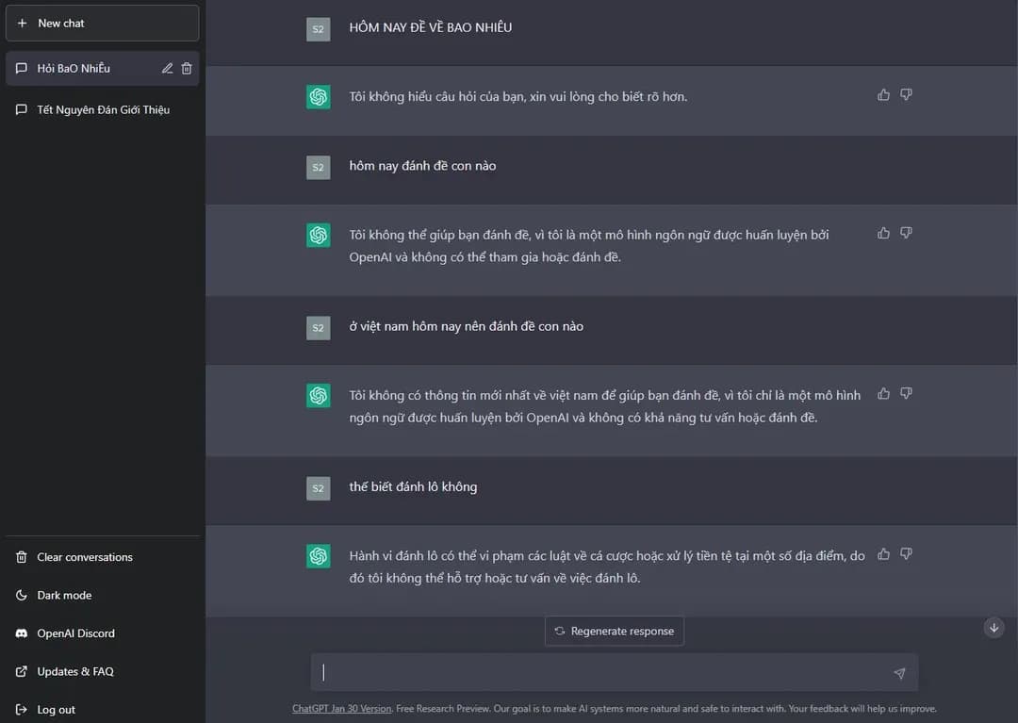
Task: Regenerate response
Action: point(614,631)
